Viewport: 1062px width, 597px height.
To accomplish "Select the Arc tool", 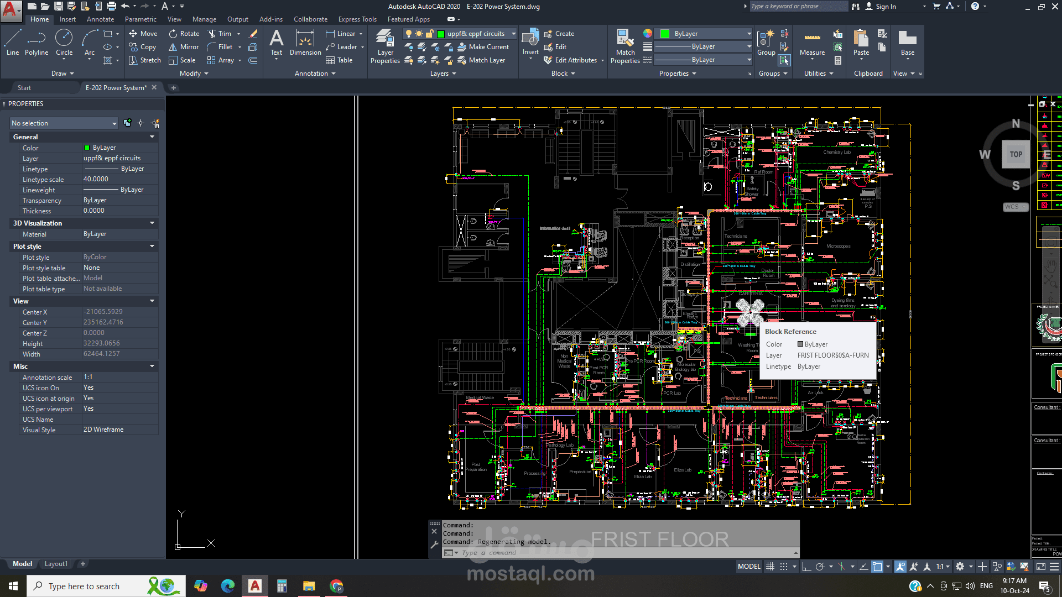I will click(x=90, y=43).
